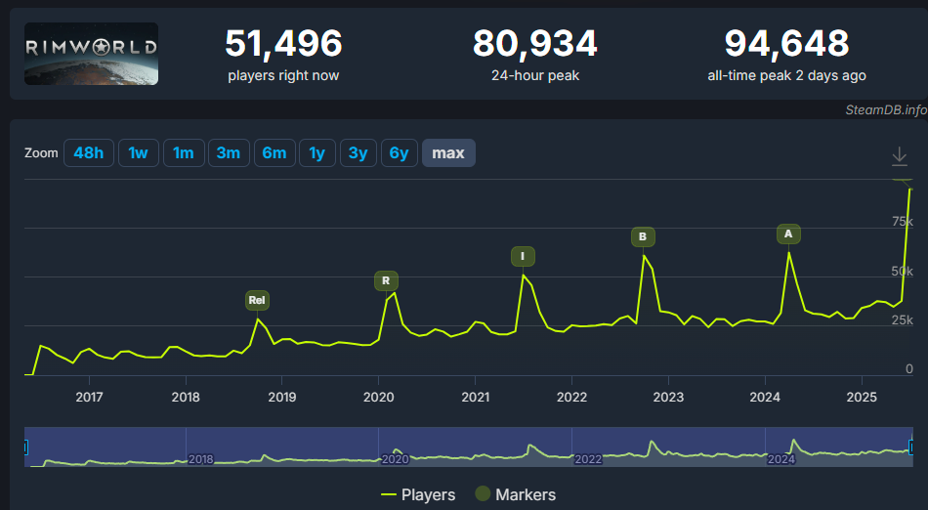Screen dimensions: 928x510
Task: Click the 2022 label in navigator
Action: [x=588, y=460]
